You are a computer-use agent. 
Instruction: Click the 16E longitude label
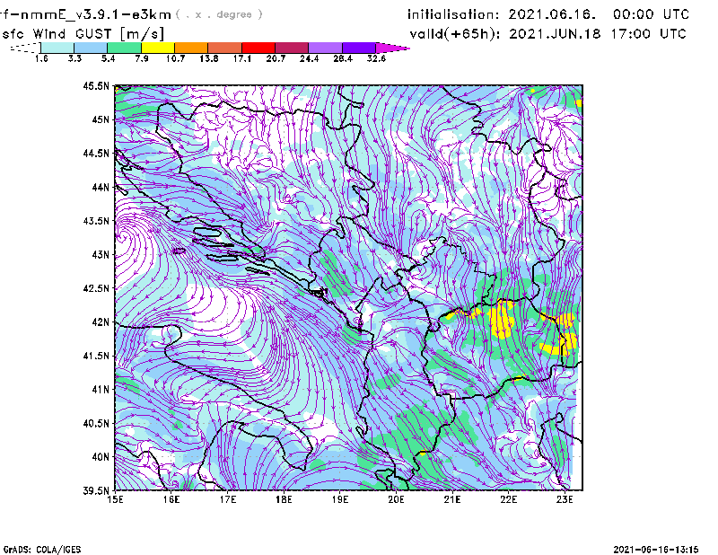[x=171, y=499]
